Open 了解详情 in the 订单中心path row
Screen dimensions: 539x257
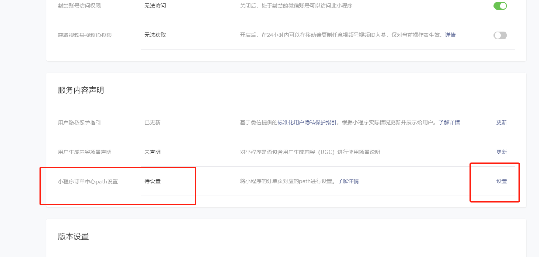[x=348, y=181]
